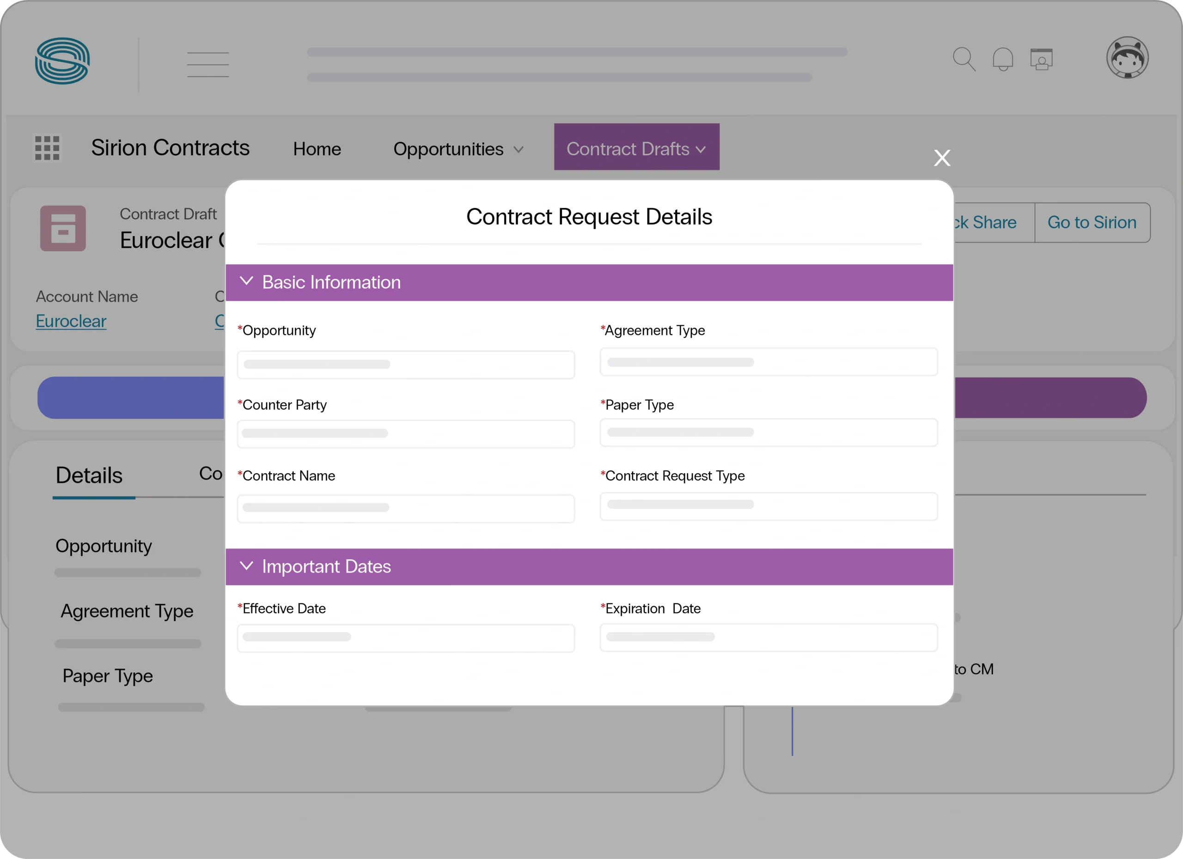Open the Opportunities dropdown arrow
This screenshot has height=859, width=1183.
[x=518, y=150]
